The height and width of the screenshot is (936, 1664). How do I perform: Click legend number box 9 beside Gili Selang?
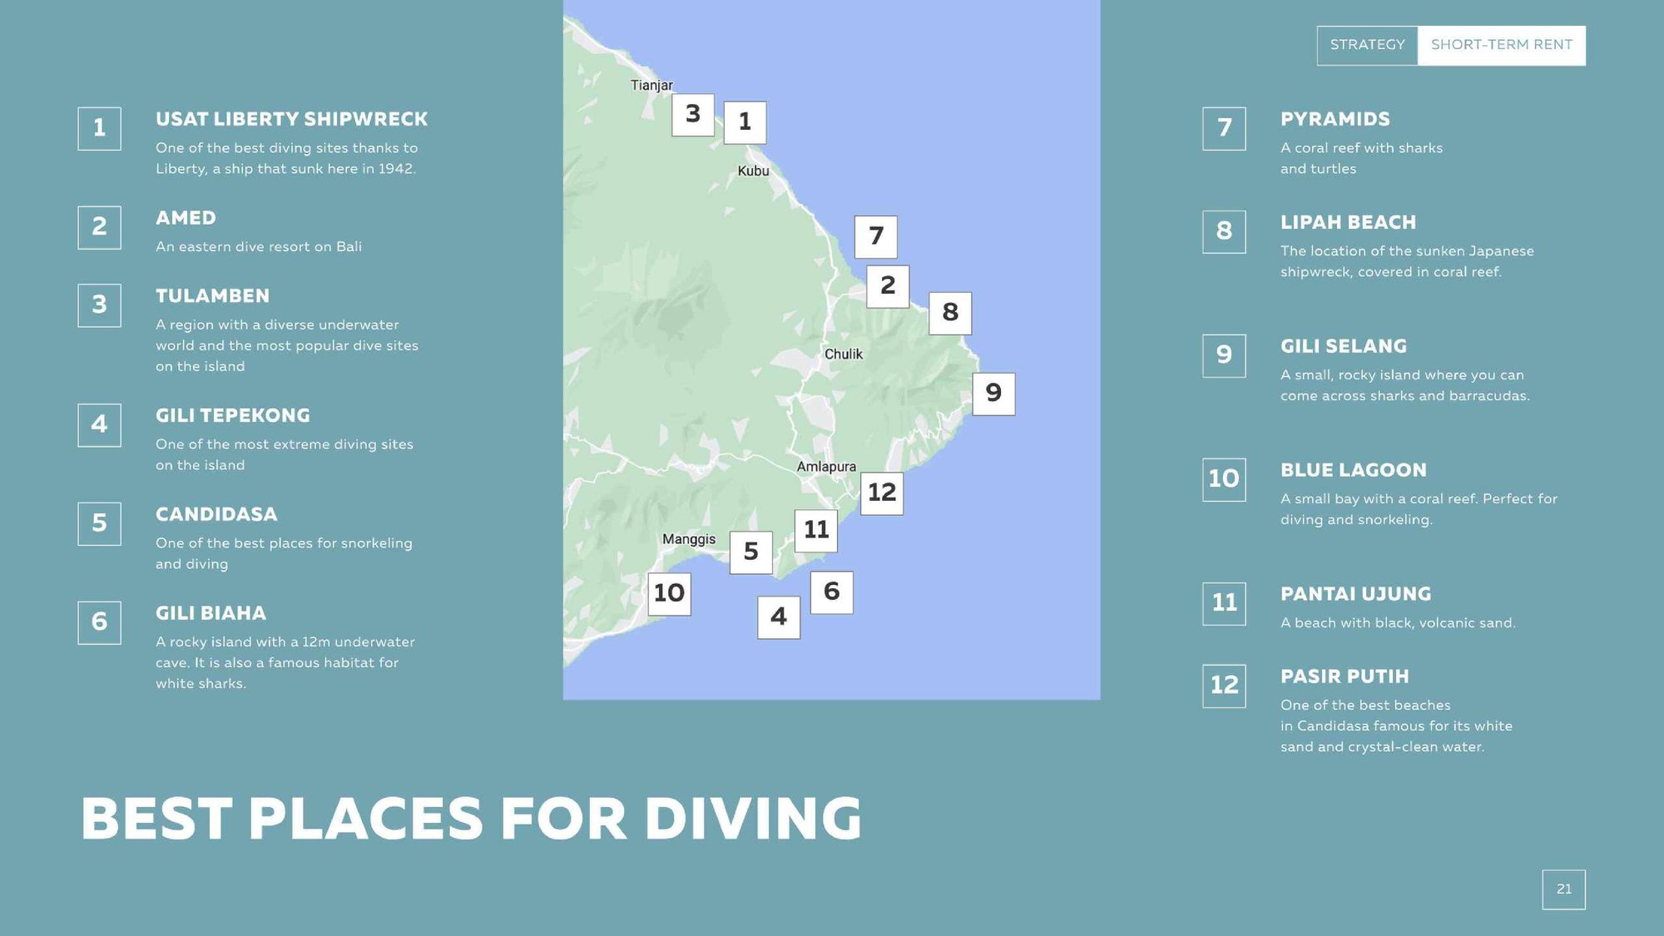(x=1224, y=355)
